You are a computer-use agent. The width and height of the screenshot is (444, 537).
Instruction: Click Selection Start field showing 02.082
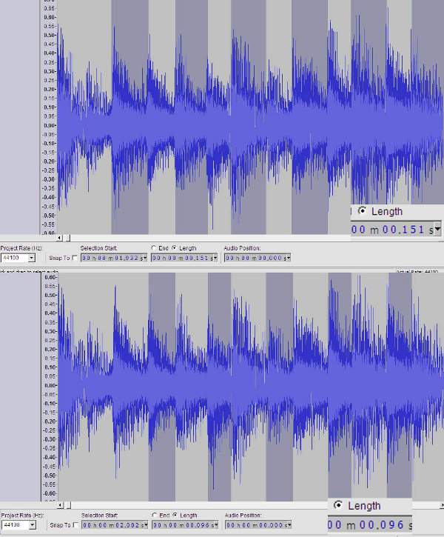tap(115, 524)
